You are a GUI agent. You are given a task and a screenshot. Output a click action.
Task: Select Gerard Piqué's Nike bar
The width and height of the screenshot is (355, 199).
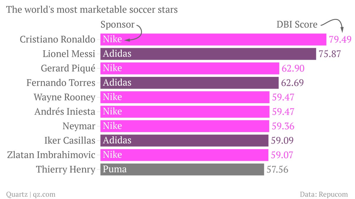pyautogui.click(x=190, y=68)
